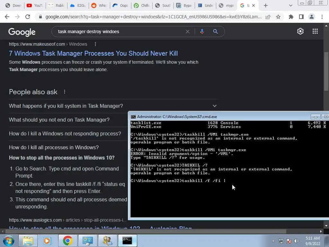Launch Windows Media Player from taskbar

48,241
